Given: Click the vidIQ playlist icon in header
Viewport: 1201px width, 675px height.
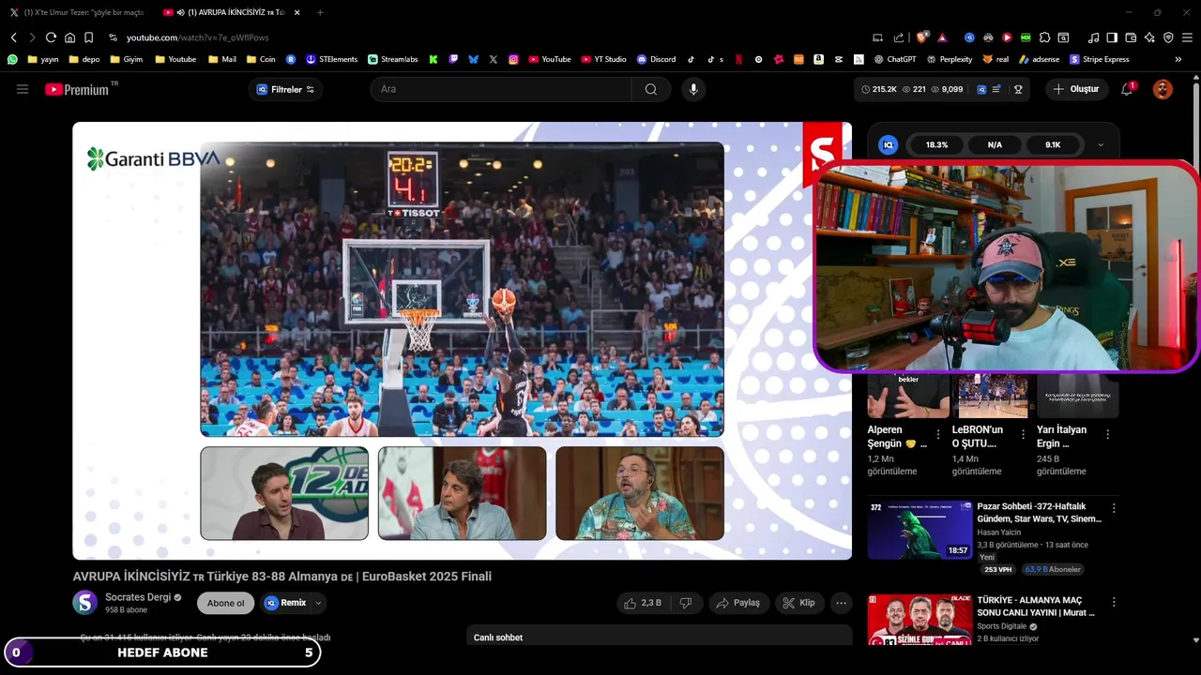Looking at the screenshot, I should pos(996,89).
